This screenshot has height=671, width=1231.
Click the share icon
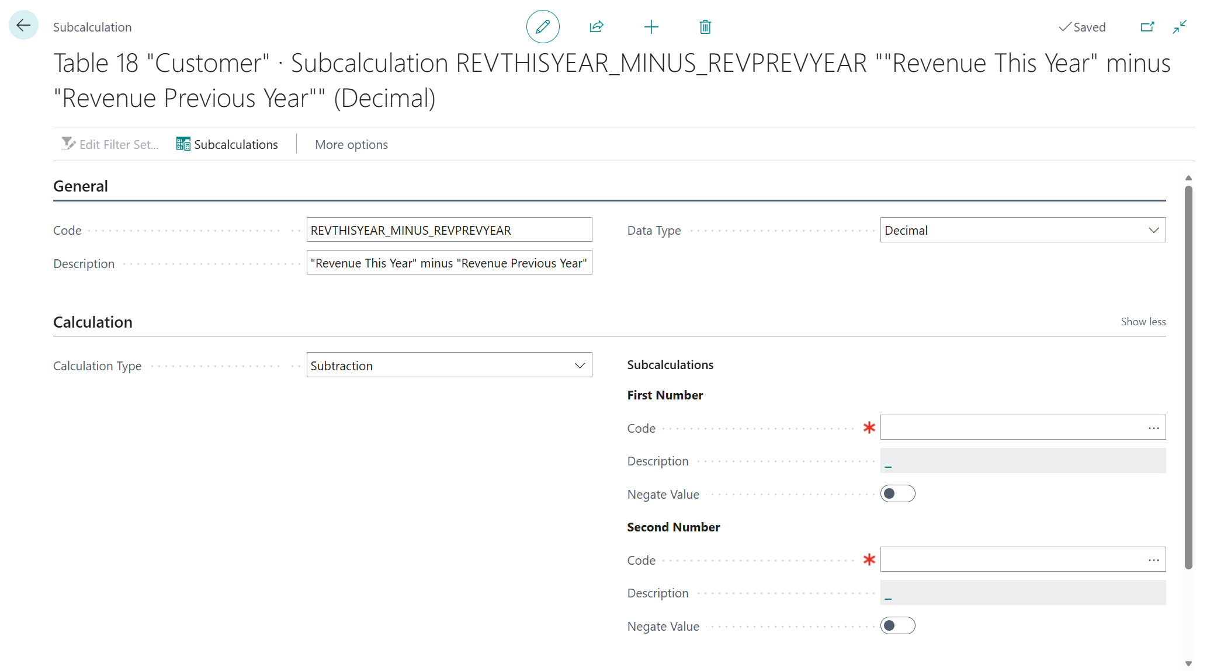pyautogui.click(x=596, y=27)
